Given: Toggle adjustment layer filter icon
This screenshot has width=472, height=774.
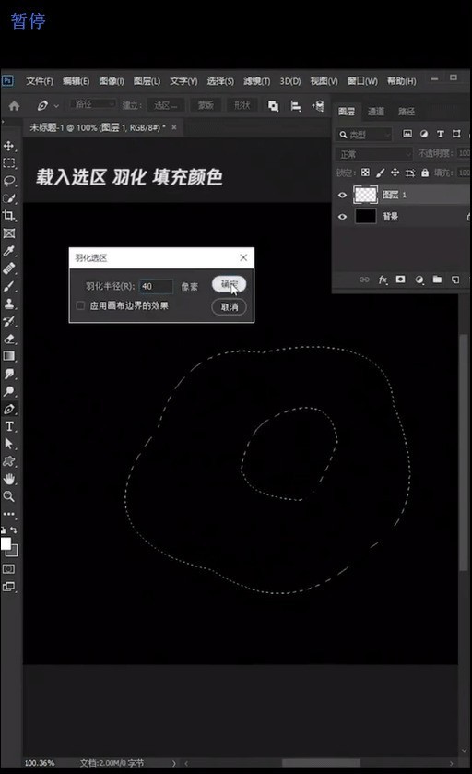Looking at the screenshot, I should coord(424,134).
